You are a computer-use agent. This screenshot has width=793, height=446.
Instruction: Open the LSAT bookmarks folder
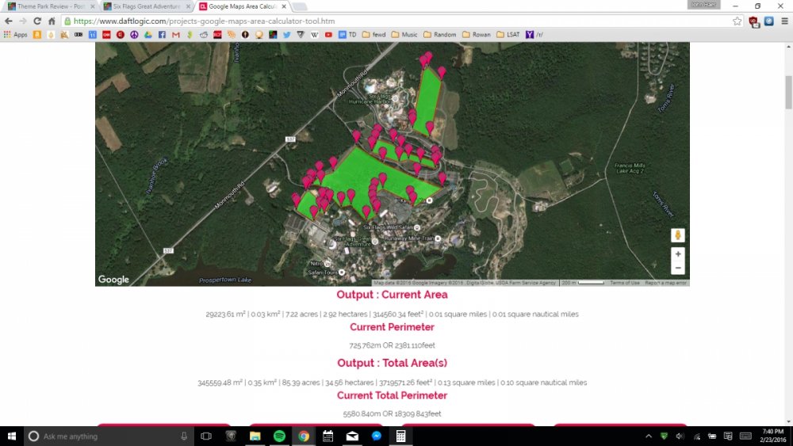click(506, 35)
